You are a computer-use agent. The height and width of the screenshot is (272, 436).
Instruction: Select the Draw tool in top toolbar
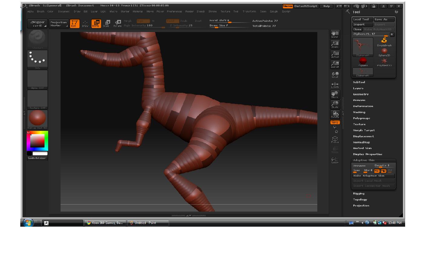coord(85,24)
